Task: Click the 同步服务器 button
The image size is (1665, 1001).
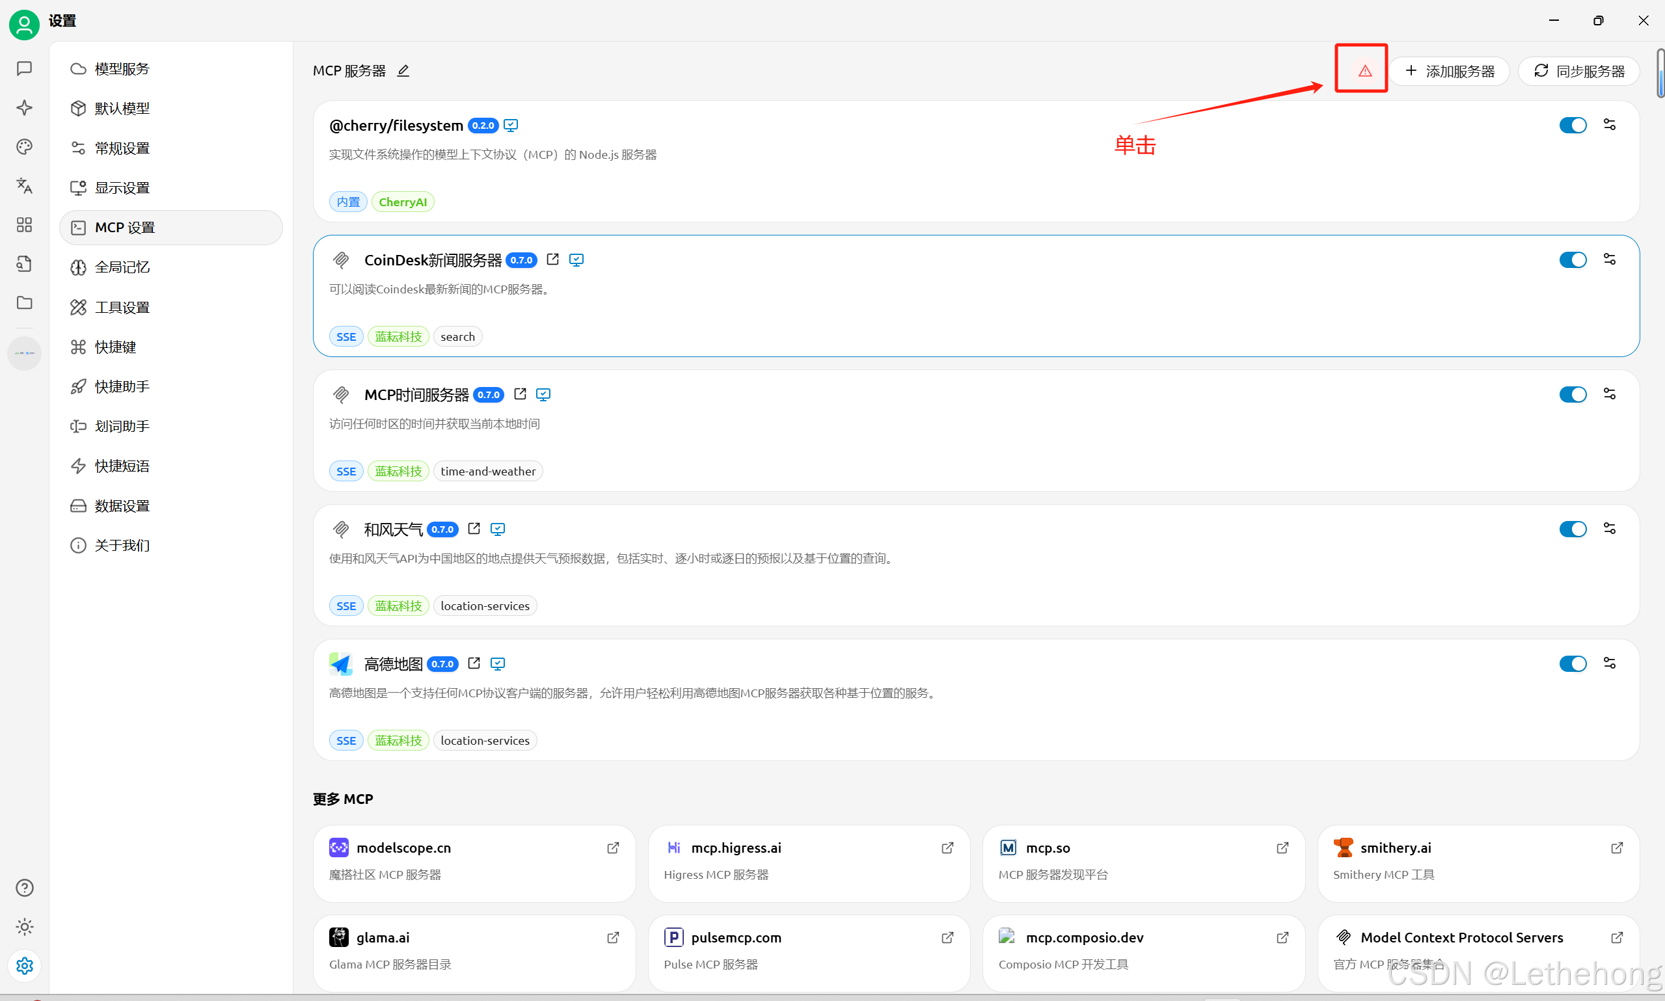Action: [1578, 71]
